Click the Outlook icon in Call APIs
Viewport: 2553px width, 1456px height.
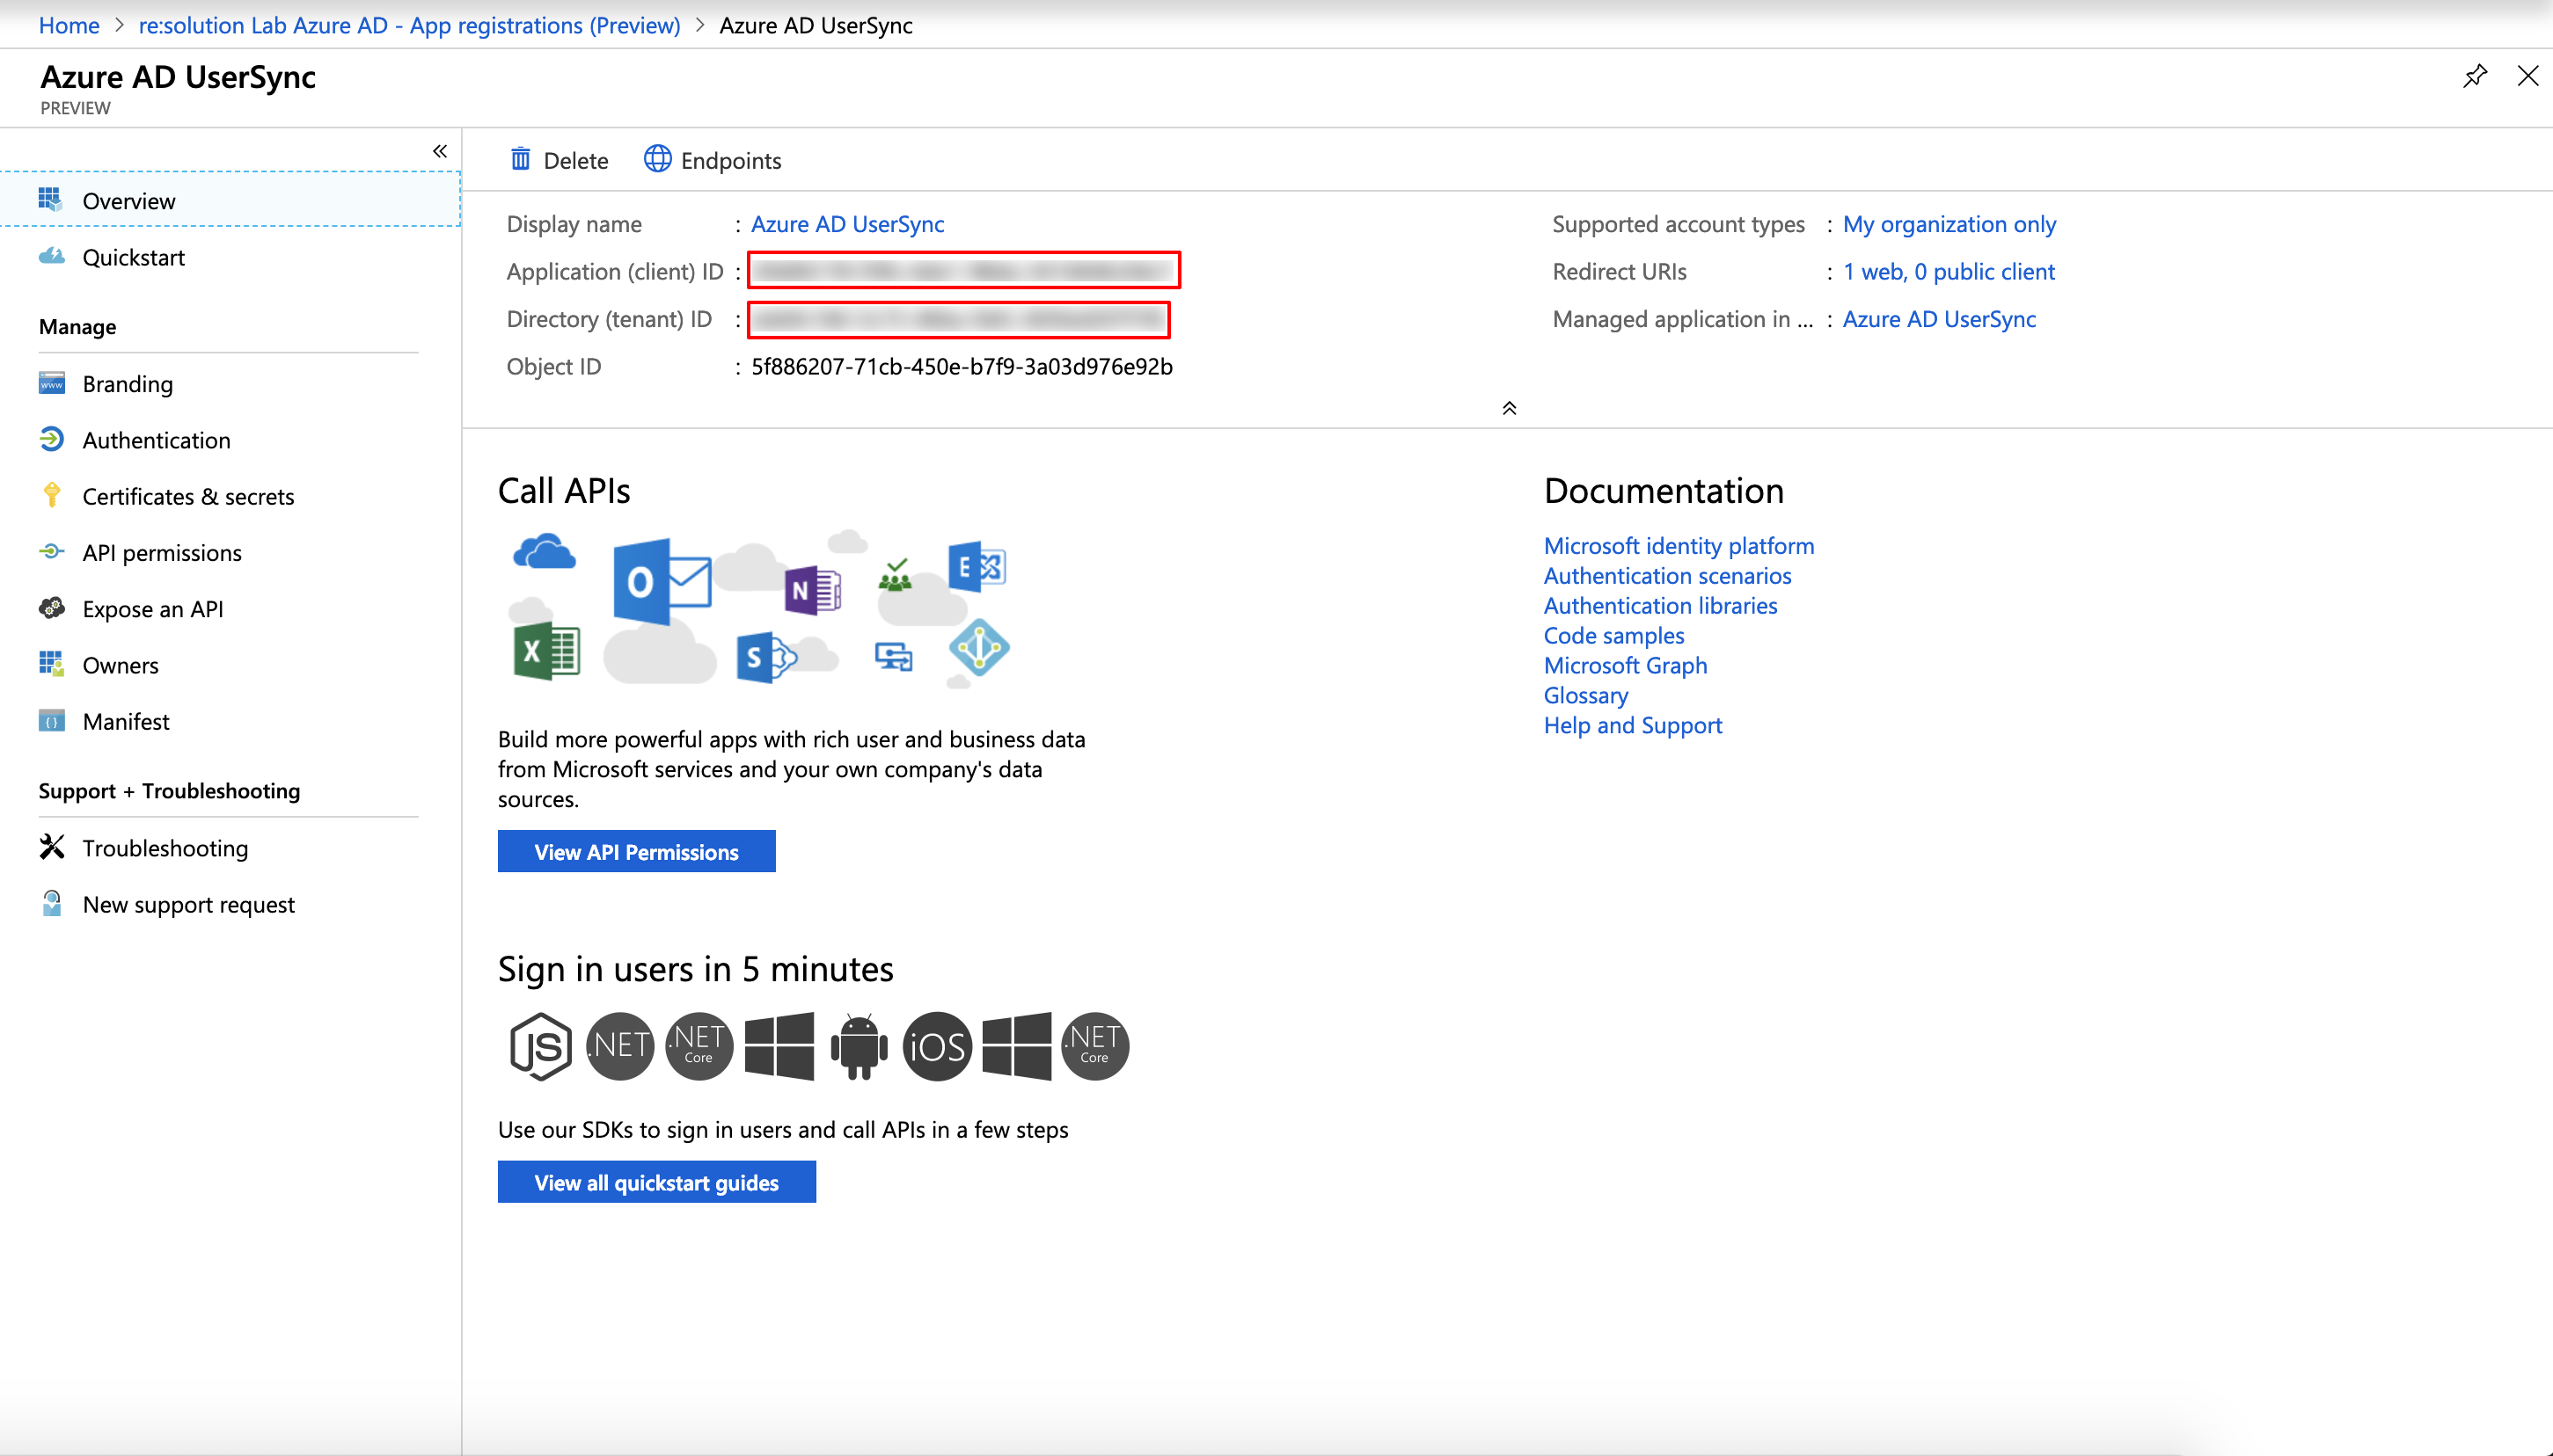point(661,582)
